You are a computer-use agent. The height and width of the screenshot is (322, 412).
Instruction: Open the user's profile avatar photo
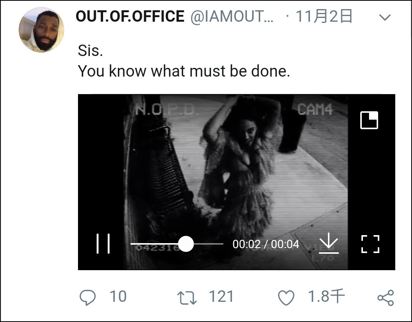point(41,30)
